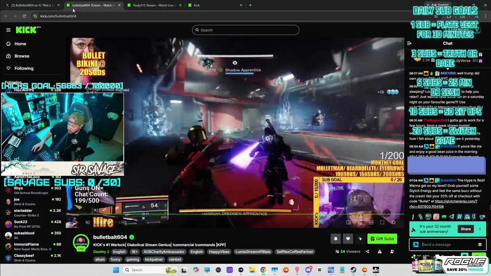Click the rainbet tag

175,260
